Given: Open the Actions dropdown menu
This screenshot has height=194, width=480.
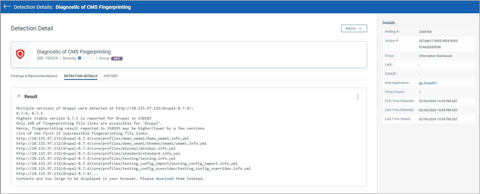Looking at the screenshot, I should [x=354, y=28].
